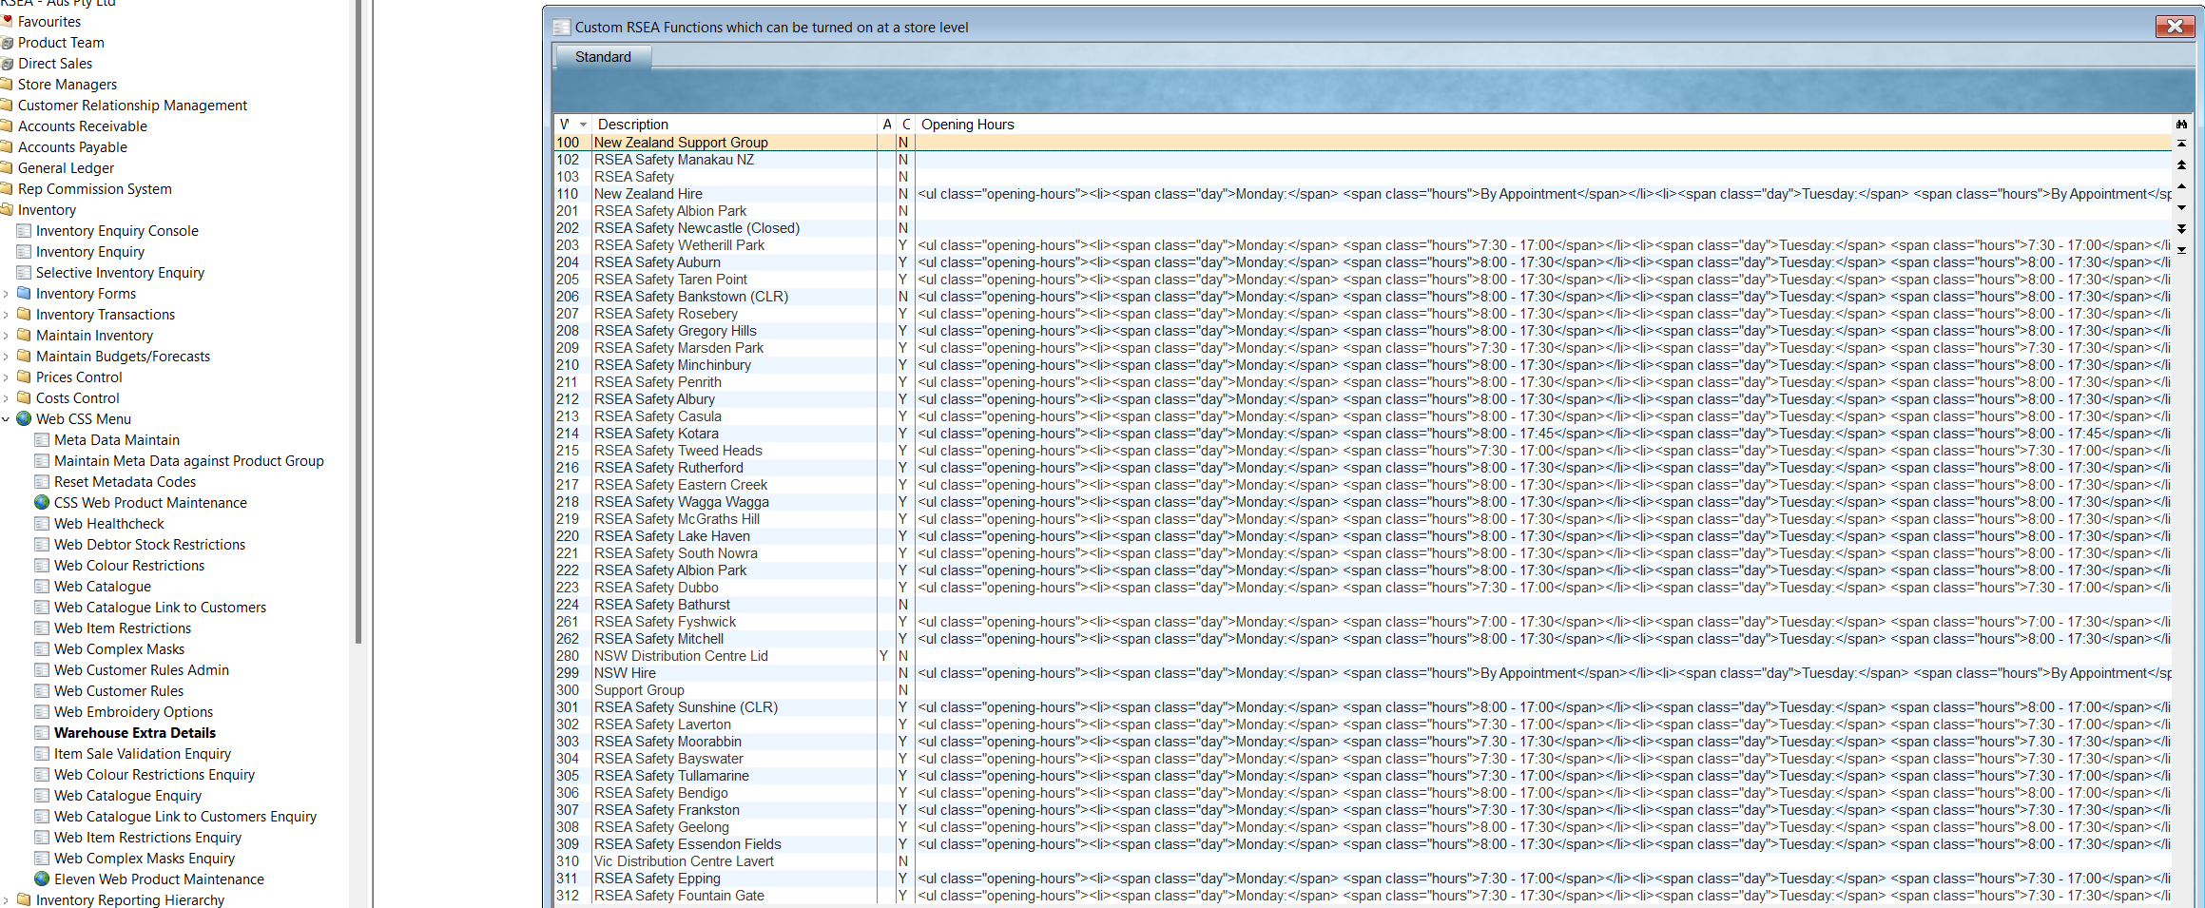Click the single up arrow navigation button
This screenshot has width=2205, height=908.
pos(2181,186)
